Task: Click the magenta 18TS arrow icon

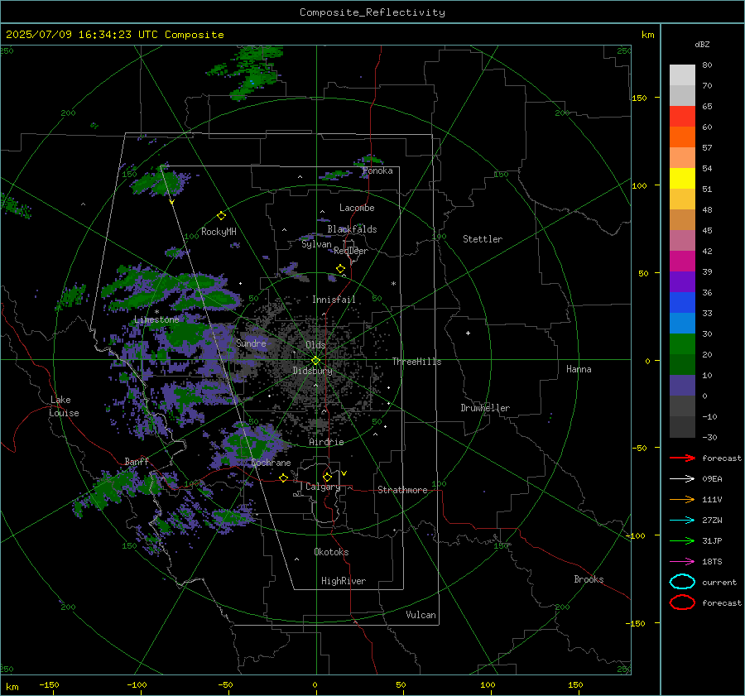Action: (x=682, y=562)
